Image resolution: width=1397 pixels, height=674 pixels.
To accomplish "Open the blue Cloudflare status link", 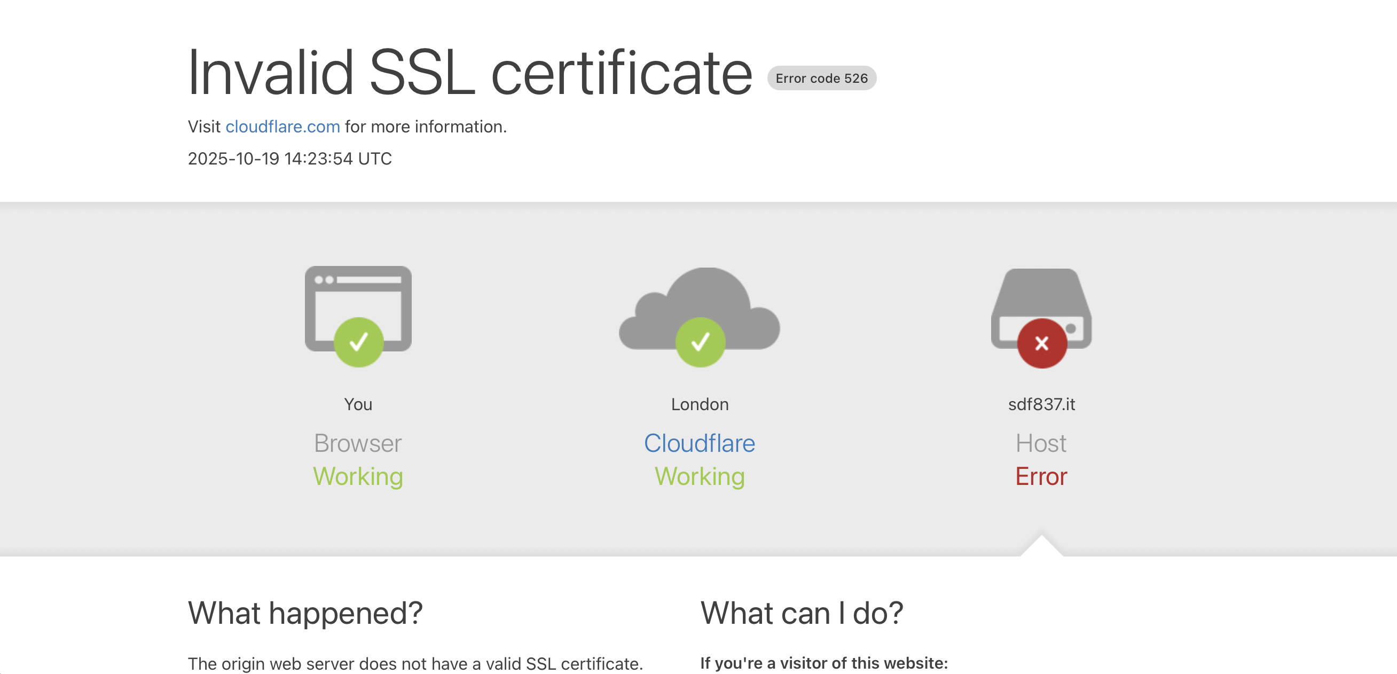I will point(699,443).
